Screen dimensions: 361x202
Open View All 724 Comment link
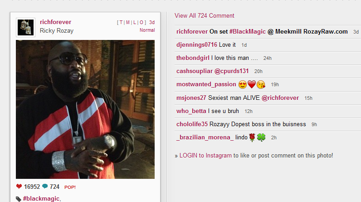[x=204, y=16]
